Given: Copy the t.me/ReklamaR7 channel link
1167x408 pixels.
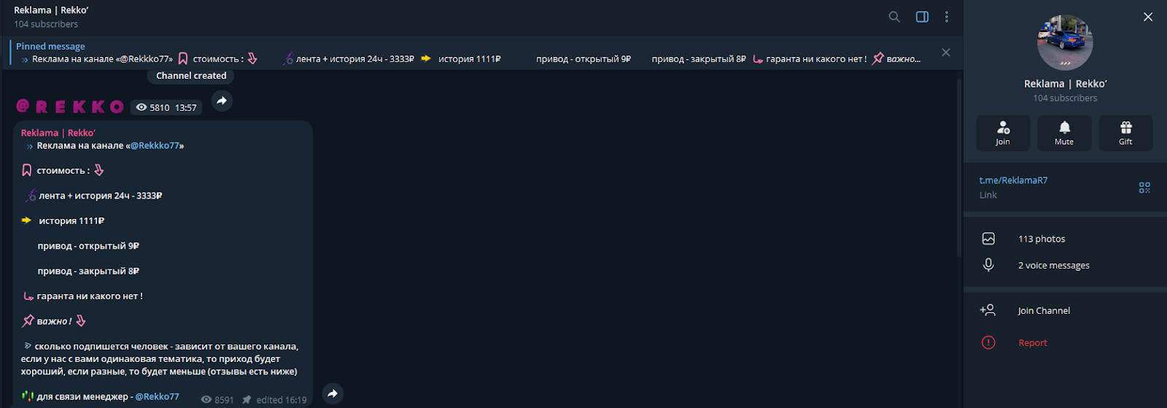Looking at the screenshot, I should (x=1013, y=180).
